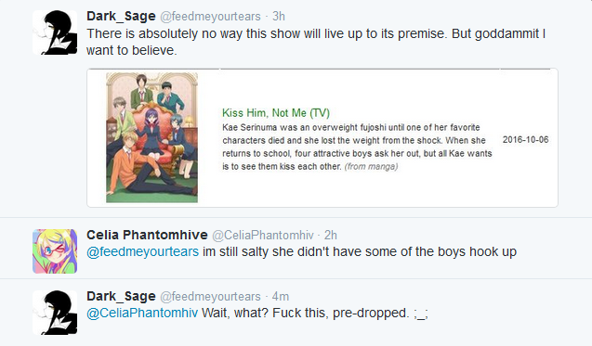
Task: Open the 2h timestamp on Celia's reply
Action: (330, 236)
